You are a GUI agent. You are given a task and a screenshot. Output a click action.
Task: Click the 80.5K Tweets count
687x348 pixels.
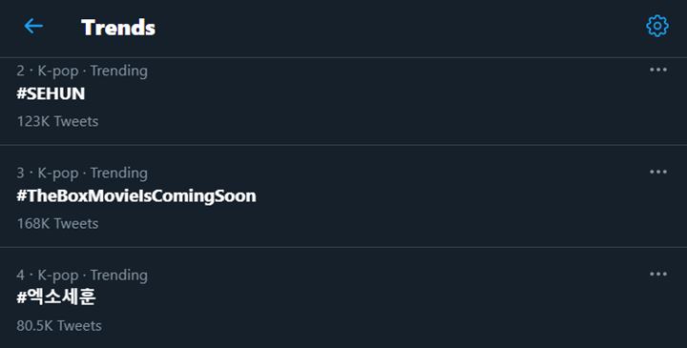point(59,326)
